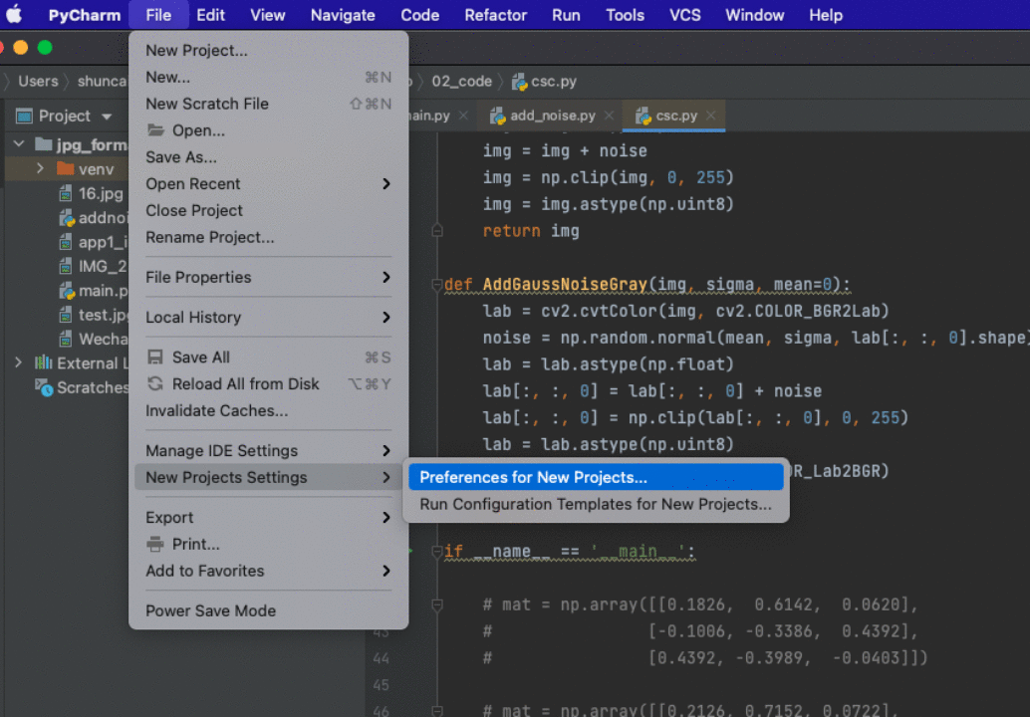Expand the Export submenu arrow
The height and width of the screenshot is (717, 1030).
pos(386,518)
